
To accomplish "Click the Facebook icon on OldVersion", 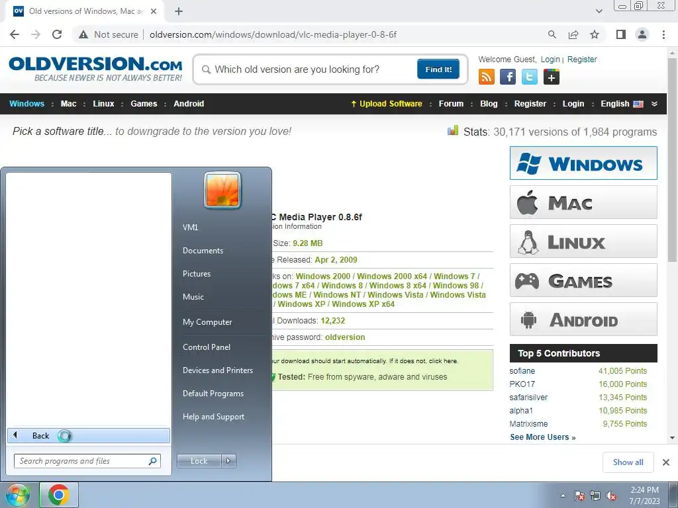I will [x=508, y=77].
